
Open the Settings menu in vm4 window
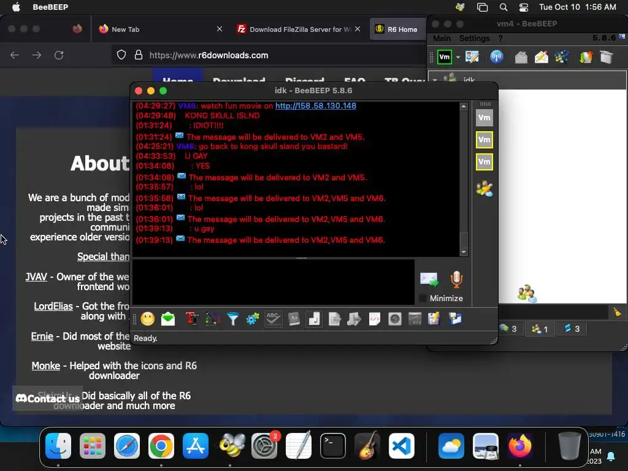474,39
